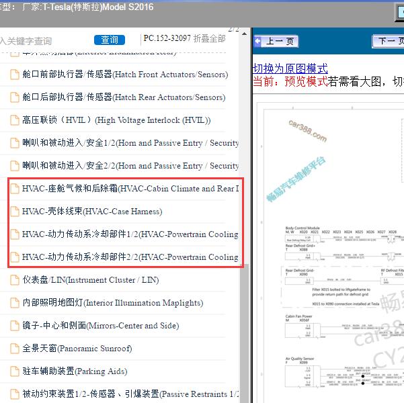Screen dimensions: 404x403
Task: Open 高压联锁 High Voltage Interlock (HVIL)
Action: (x=116, y=120)
